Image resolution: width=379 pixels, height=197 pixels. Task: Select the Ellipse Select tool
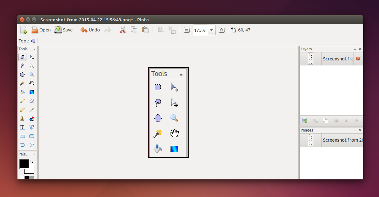22,75
